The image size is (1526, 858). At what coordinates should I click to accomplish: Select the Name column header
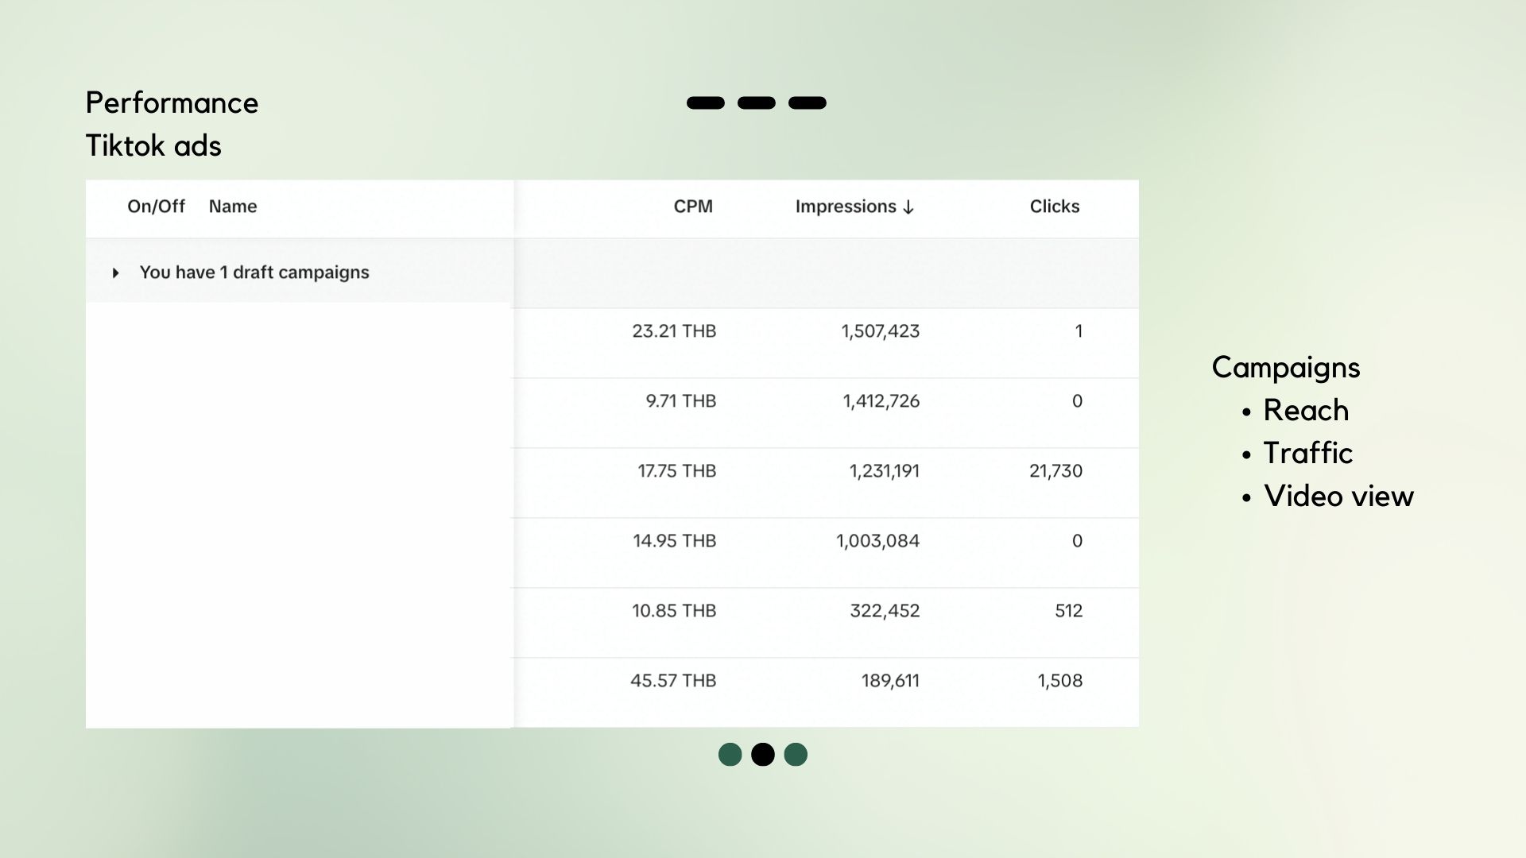pyautogui.click(x=233, y=207)
